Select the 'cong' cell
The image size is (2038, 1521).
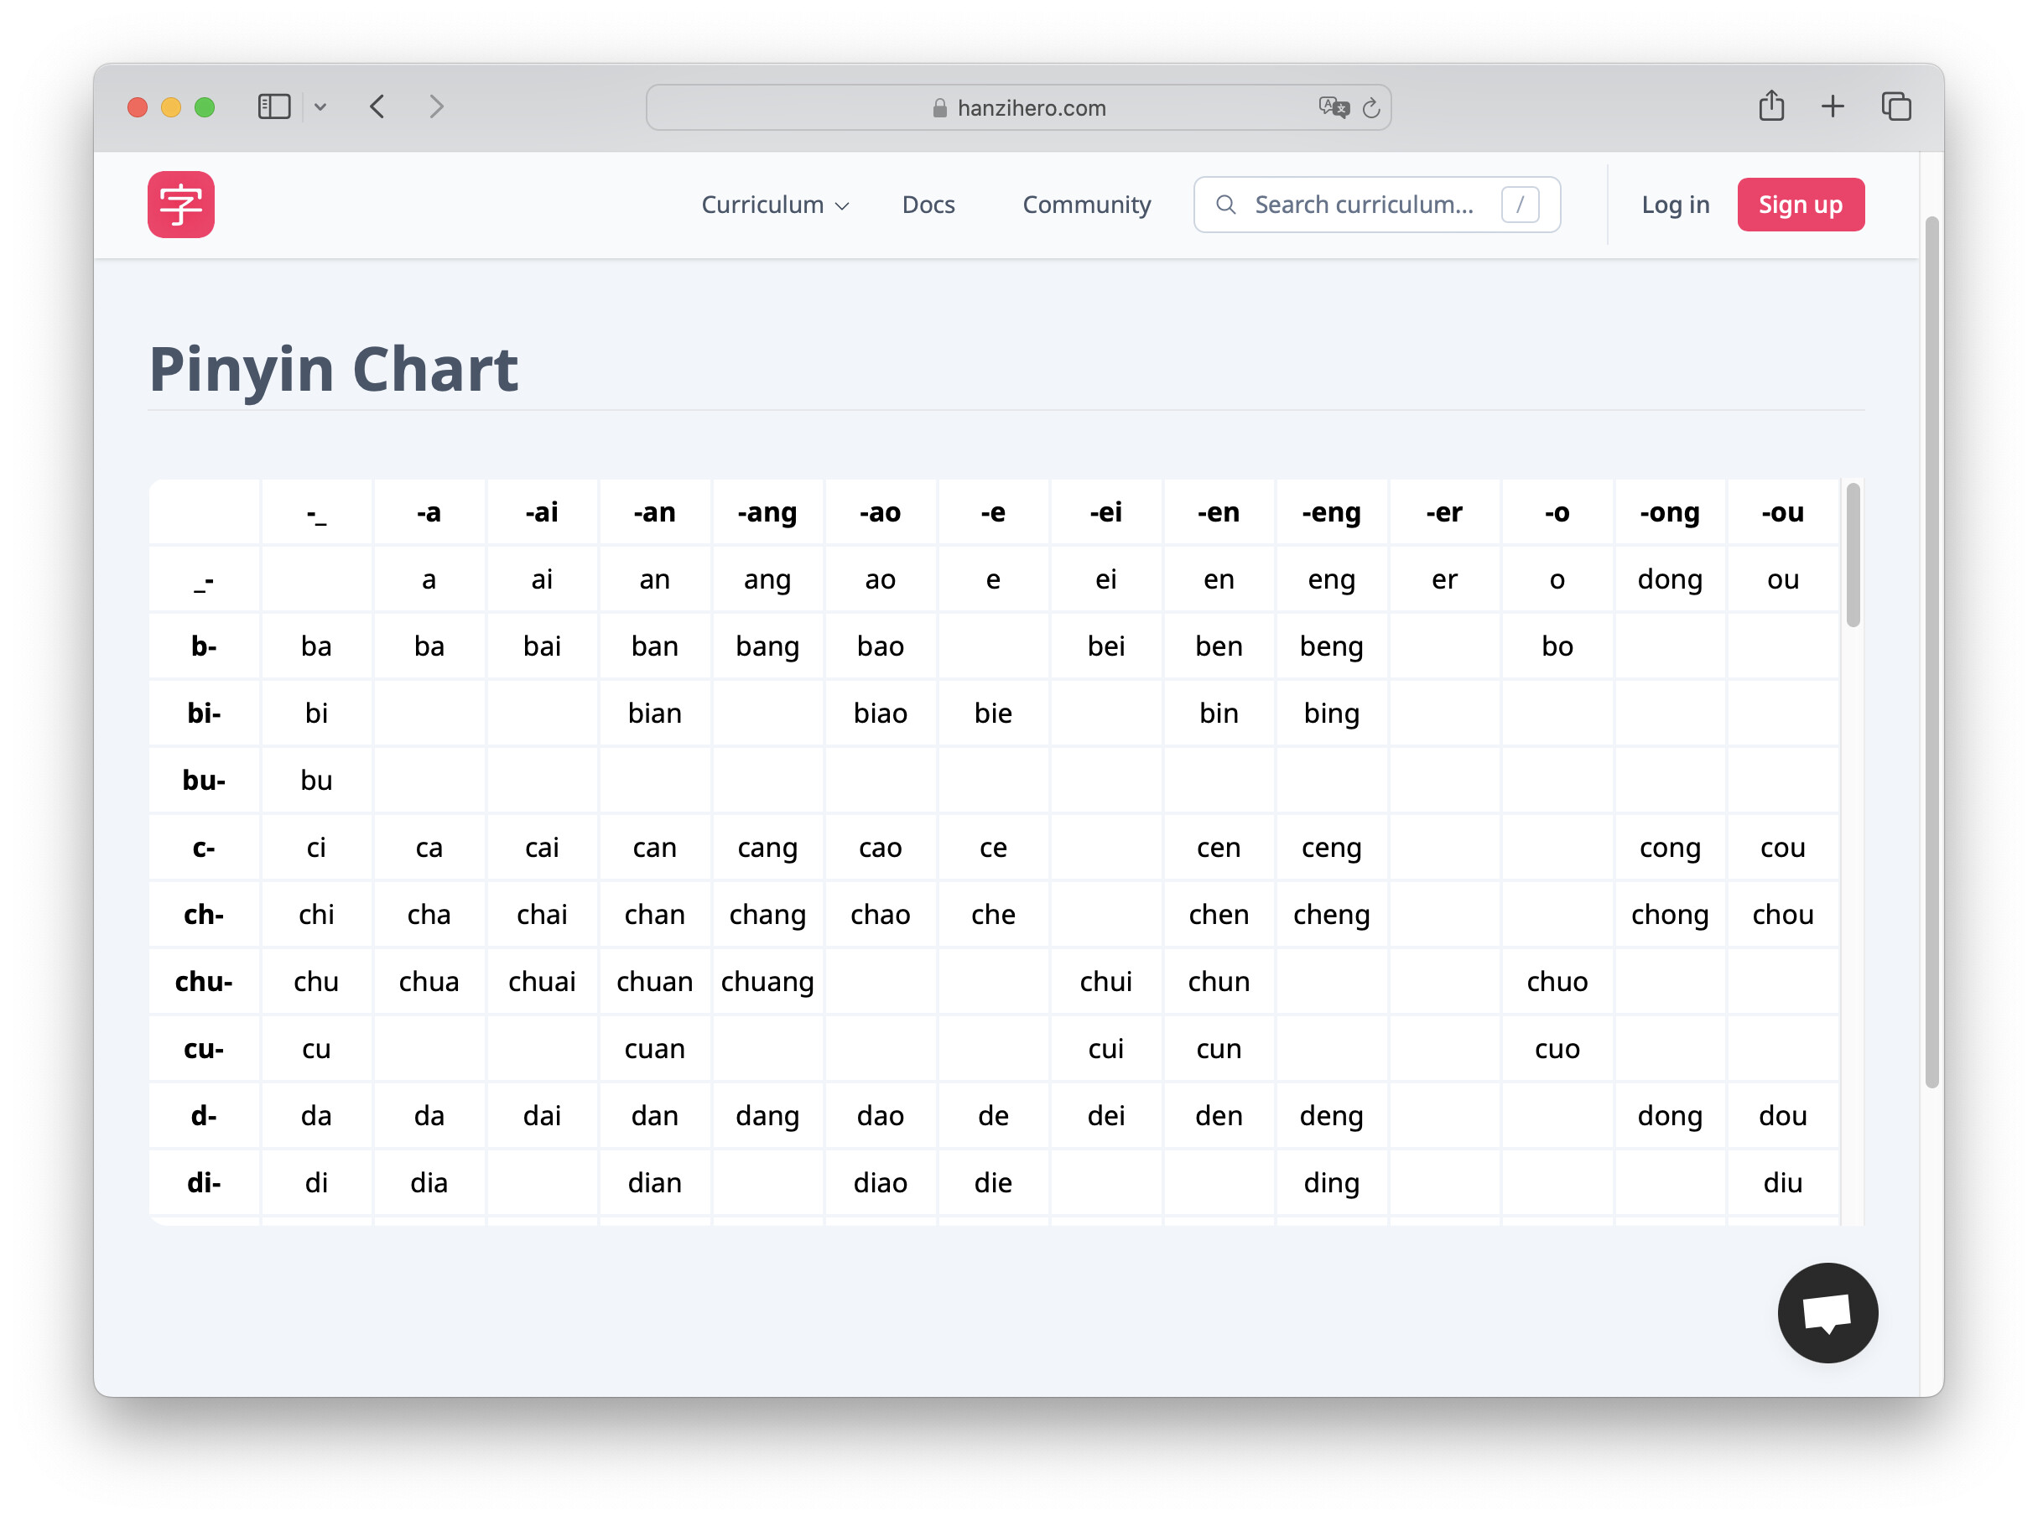pyautogui.click(x=1670, y=847)
